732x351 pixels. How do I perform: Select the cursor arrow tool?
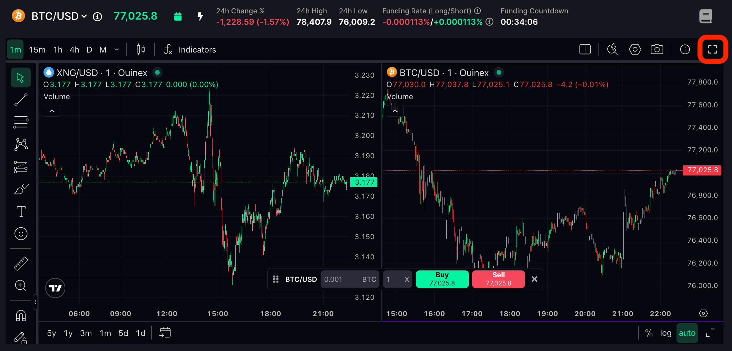[21, 78]
